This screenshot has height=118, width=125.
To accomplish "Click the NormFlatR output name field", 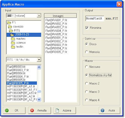I will pos(95,18).
